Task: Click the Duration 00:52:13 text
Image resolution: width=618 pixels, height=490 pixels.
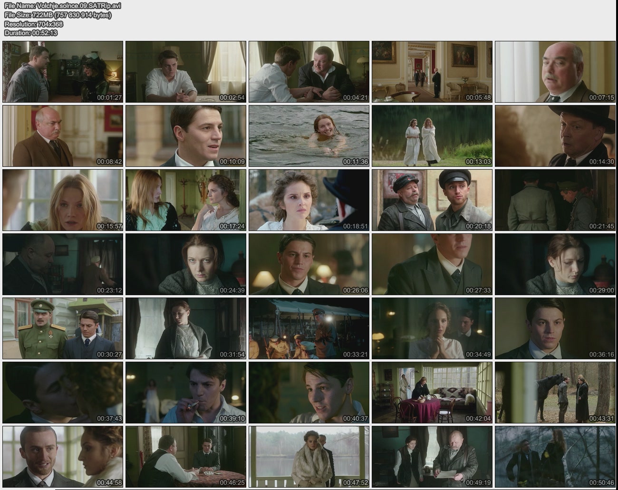Action: [31, 33]
